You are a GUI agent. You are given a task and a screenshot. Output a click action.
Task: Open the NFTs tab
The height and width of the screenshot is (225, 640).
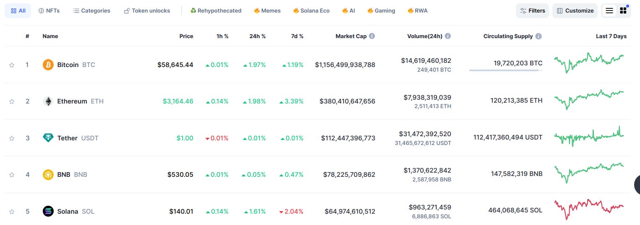pos(49,10)
